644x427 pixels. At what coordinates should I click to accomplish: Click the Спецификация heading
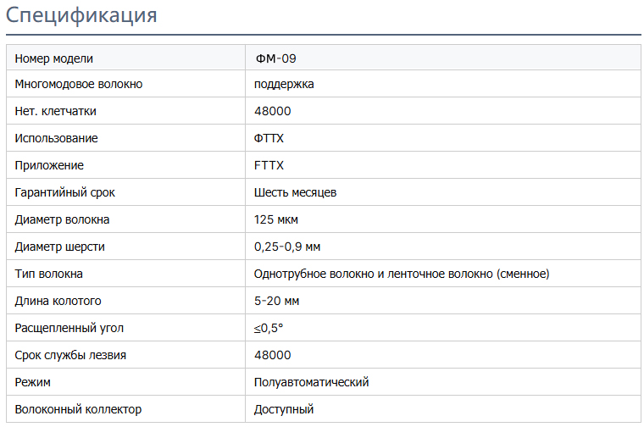point(81,15)
